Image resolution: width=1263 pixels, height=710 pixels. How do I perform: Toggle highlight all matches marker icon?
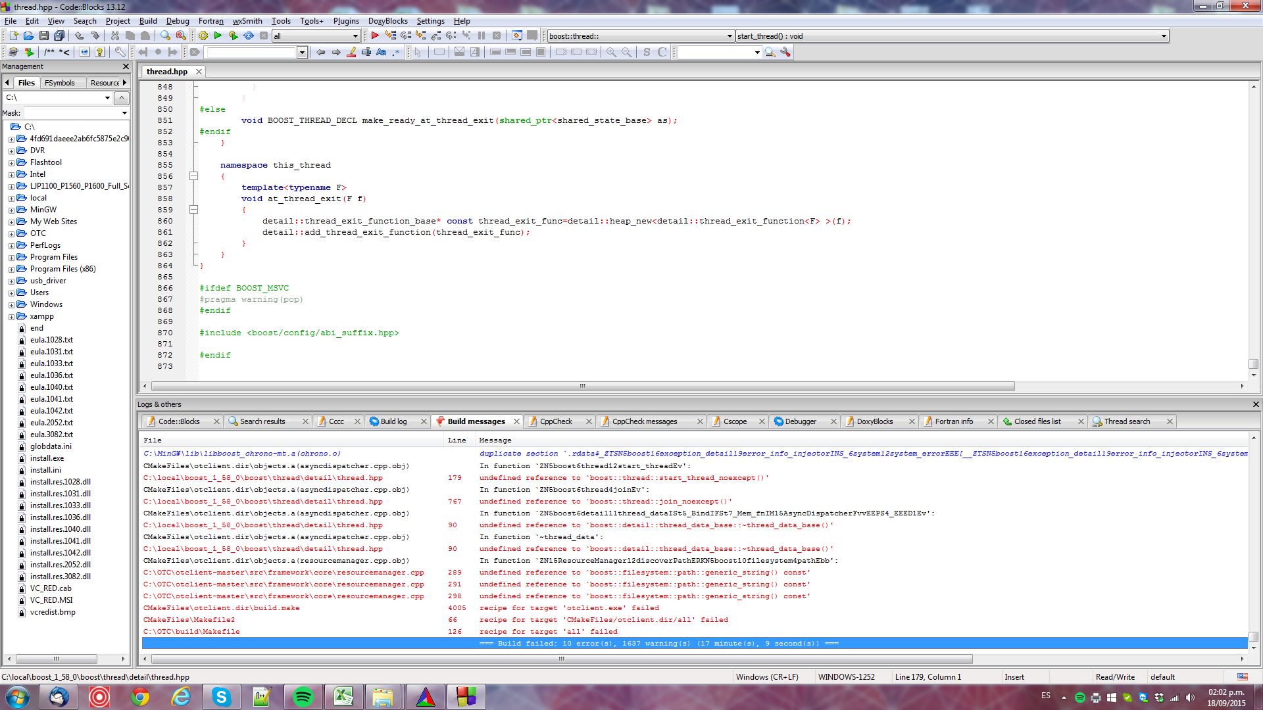pos(351,52)
